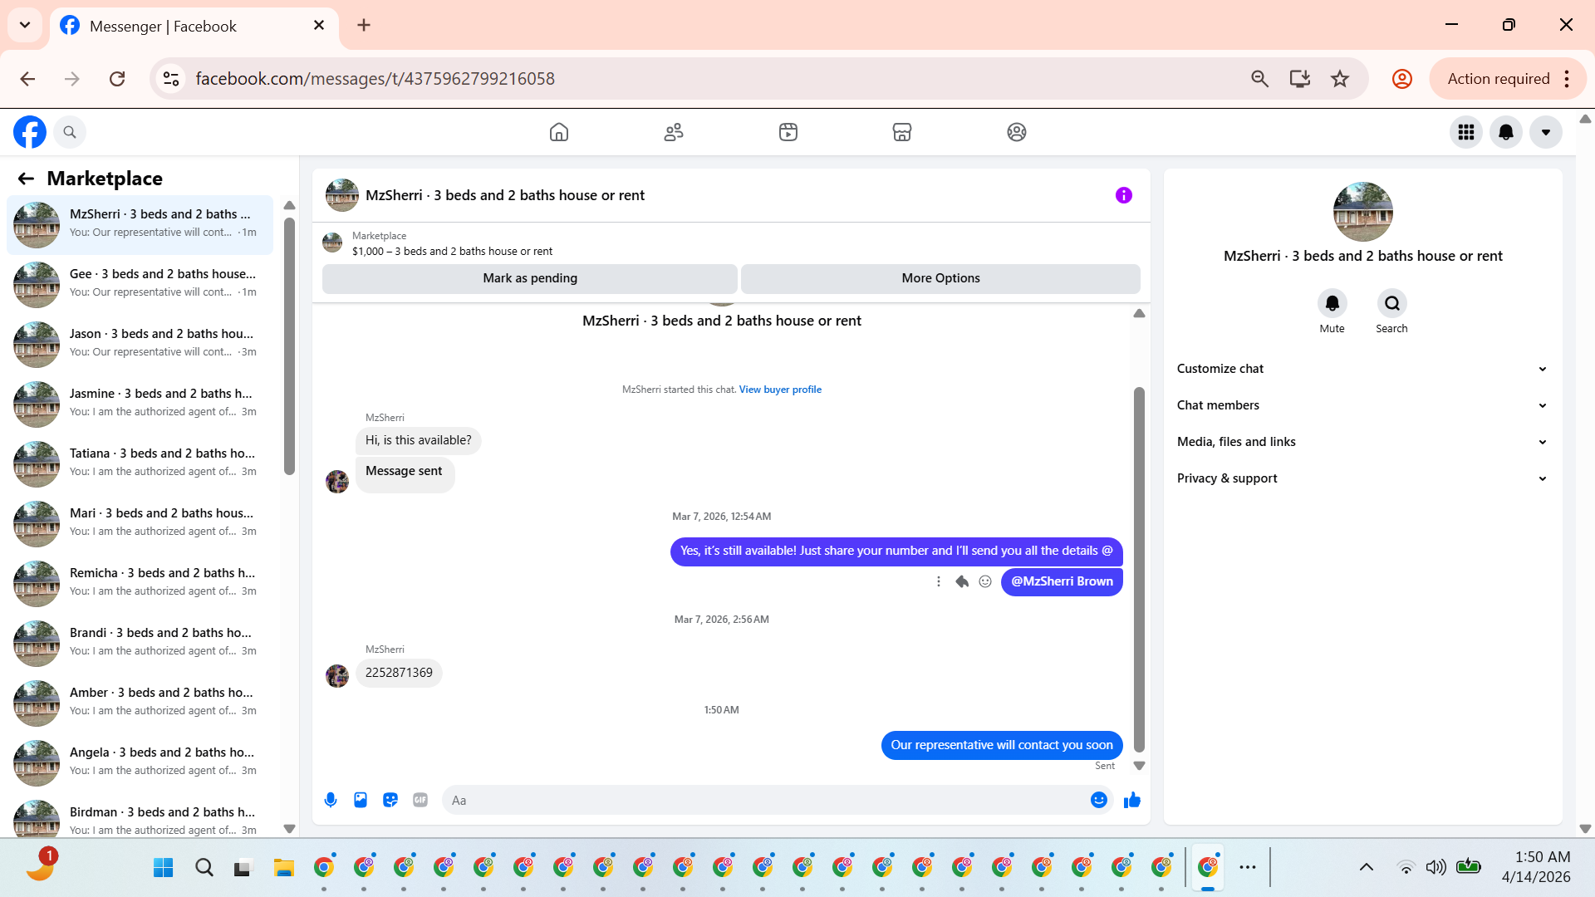The height and width of the screenshot is (897, 1595).
Task: Expand the Chat members section
Action: click(1362, 405)
